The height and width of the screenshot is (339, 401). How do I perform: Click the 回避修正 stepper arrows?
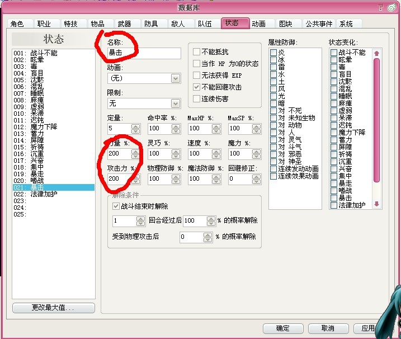click(256, 179)
